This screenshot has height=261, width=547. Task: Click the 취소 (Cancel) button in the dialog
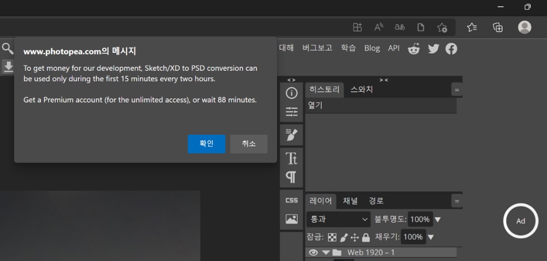[x=249, y=144]
